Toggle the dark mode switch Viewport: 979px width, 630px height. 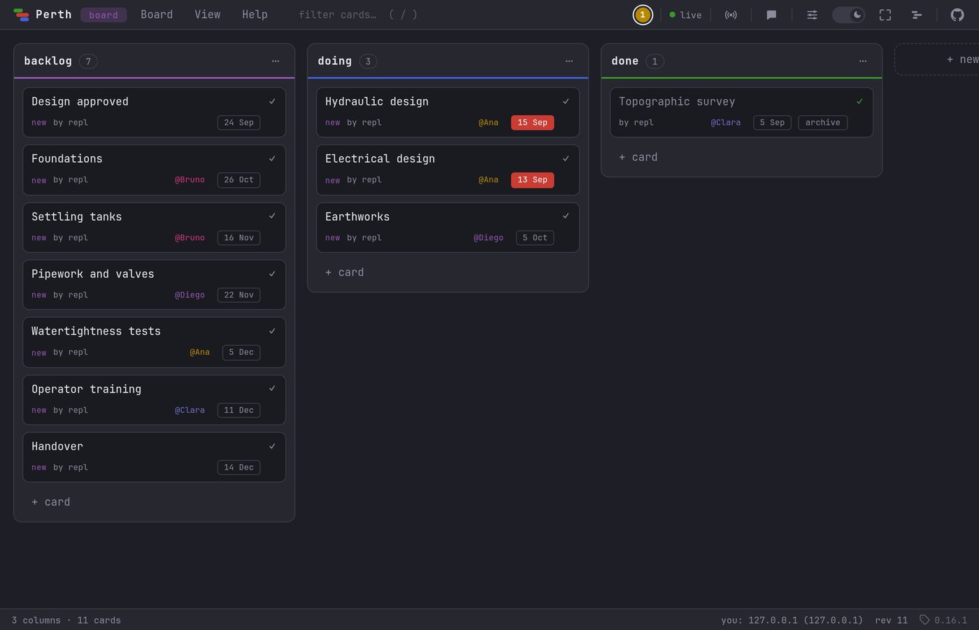[x=848, y=15]
